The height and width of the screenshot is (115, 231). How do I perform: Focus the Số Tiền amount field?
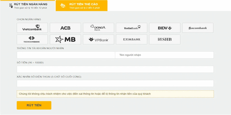point(115,69)
